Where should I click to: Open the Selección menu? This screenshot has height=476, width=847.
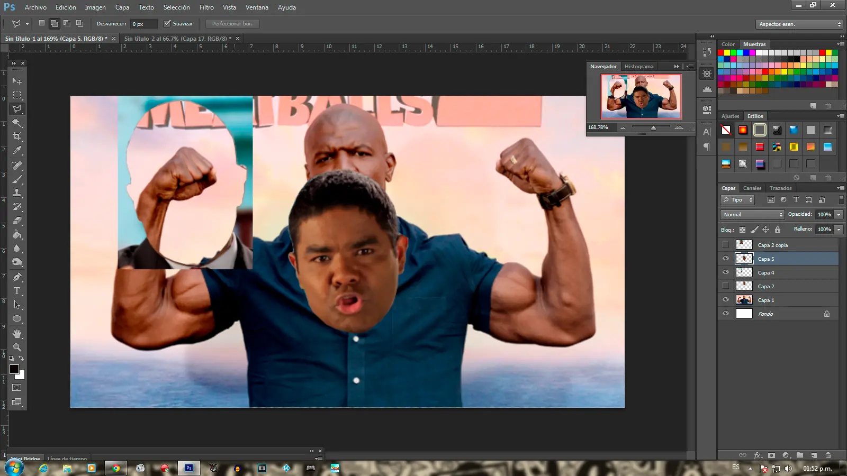click(x=176, y=7)
